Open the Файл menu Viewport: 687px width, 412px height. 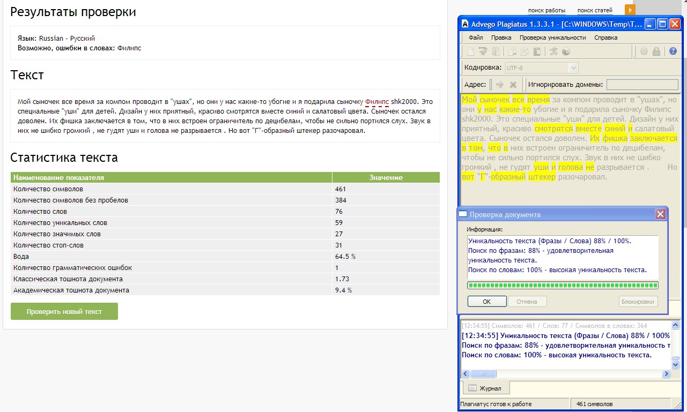tap(476, 38)
